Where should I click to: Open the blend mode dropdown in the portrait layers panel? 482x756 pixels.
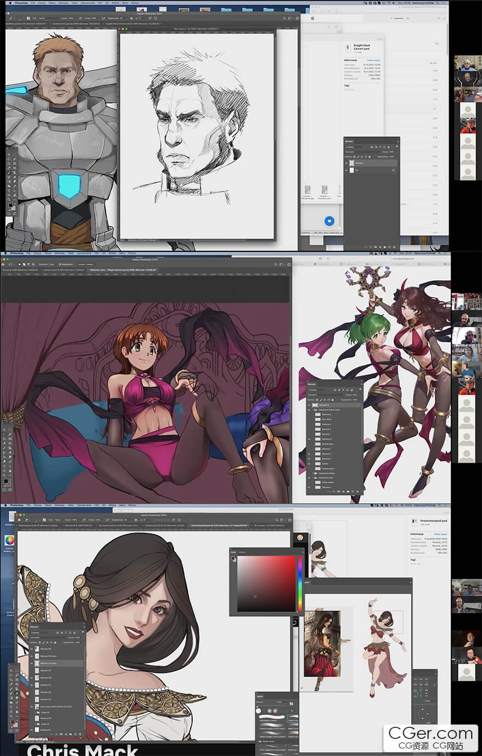click(x=49, y=637)
